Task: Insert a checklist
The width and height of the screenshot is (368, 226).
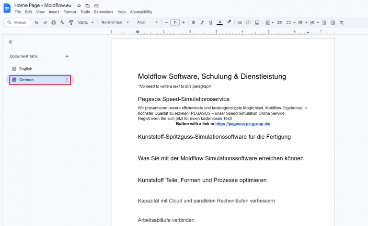Action: (288, 23)
